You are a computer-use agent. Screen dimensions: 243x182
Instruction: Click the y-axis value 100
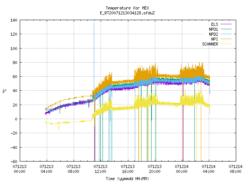(x=14, y=49)
